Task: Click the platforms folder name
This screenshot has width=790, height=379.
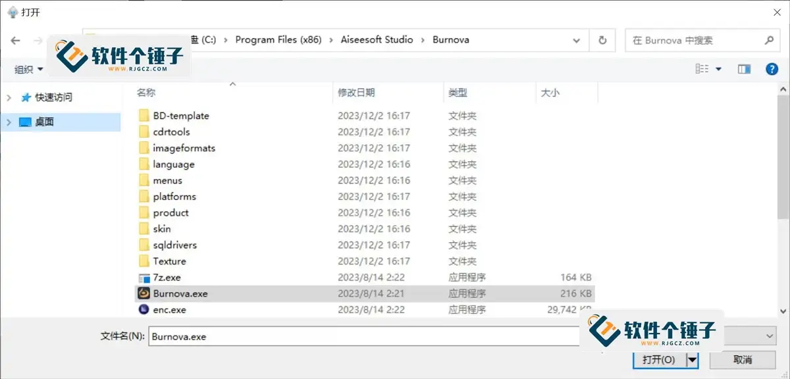Action: pyautogui.click(x=174, y=197)
